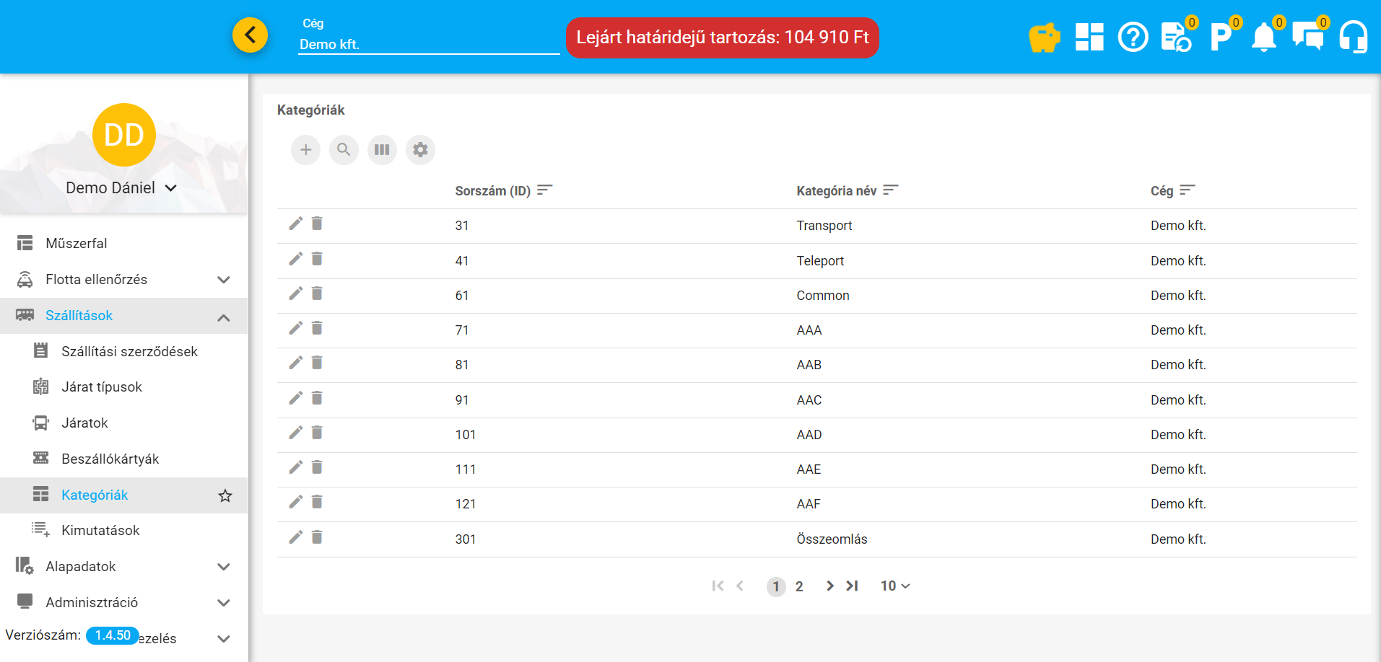This screenshot has width=1381, height=662.
Task: Click the add new category plus icon
Action: (305, 150)
